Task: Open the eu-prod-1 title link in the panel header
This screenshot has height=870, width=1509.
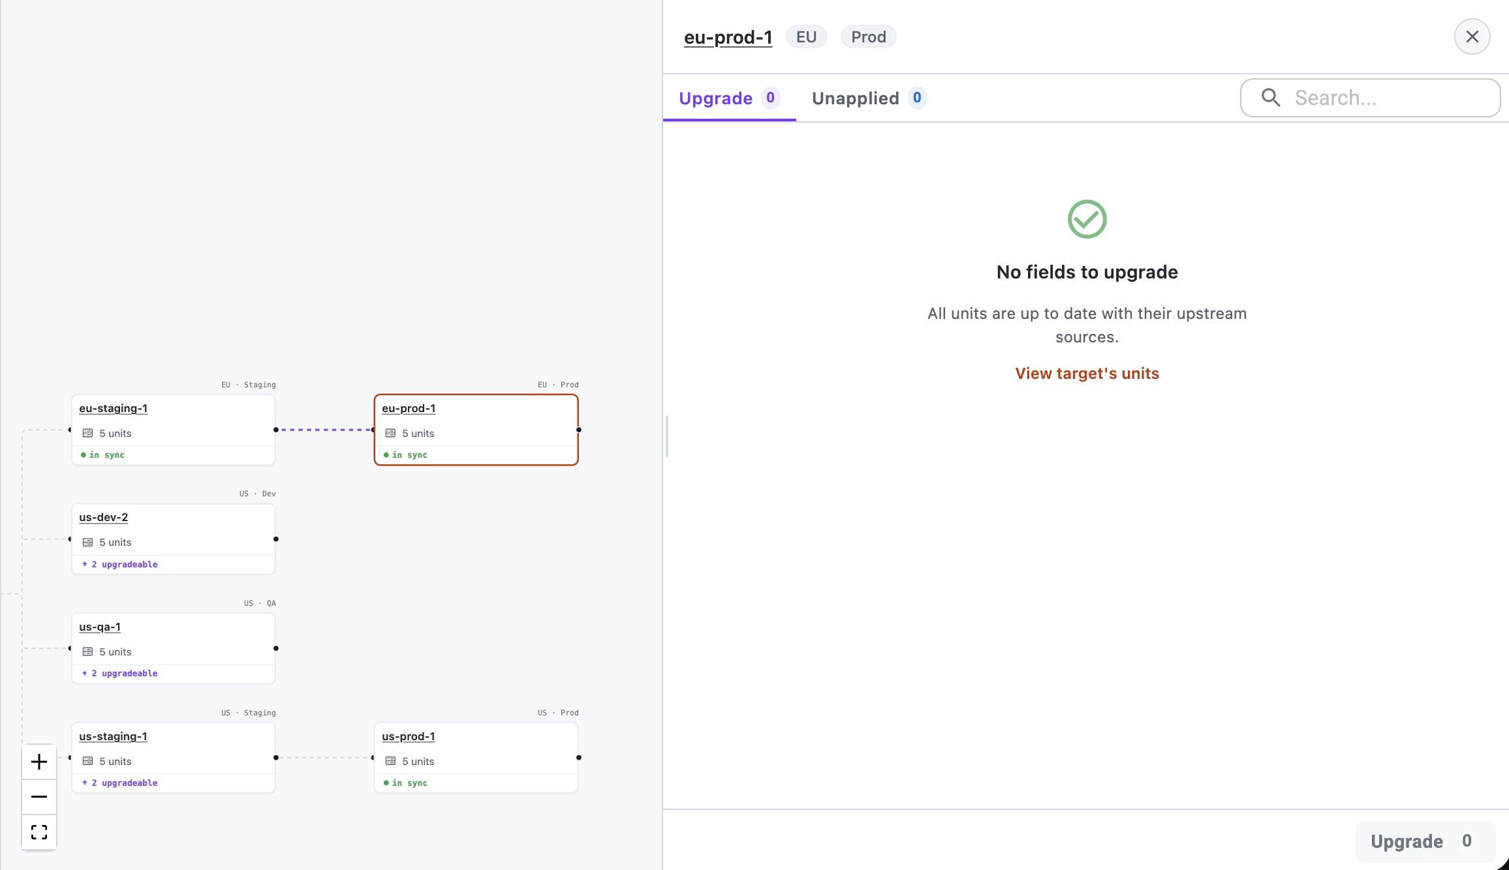Action: [x=728, y=37]
